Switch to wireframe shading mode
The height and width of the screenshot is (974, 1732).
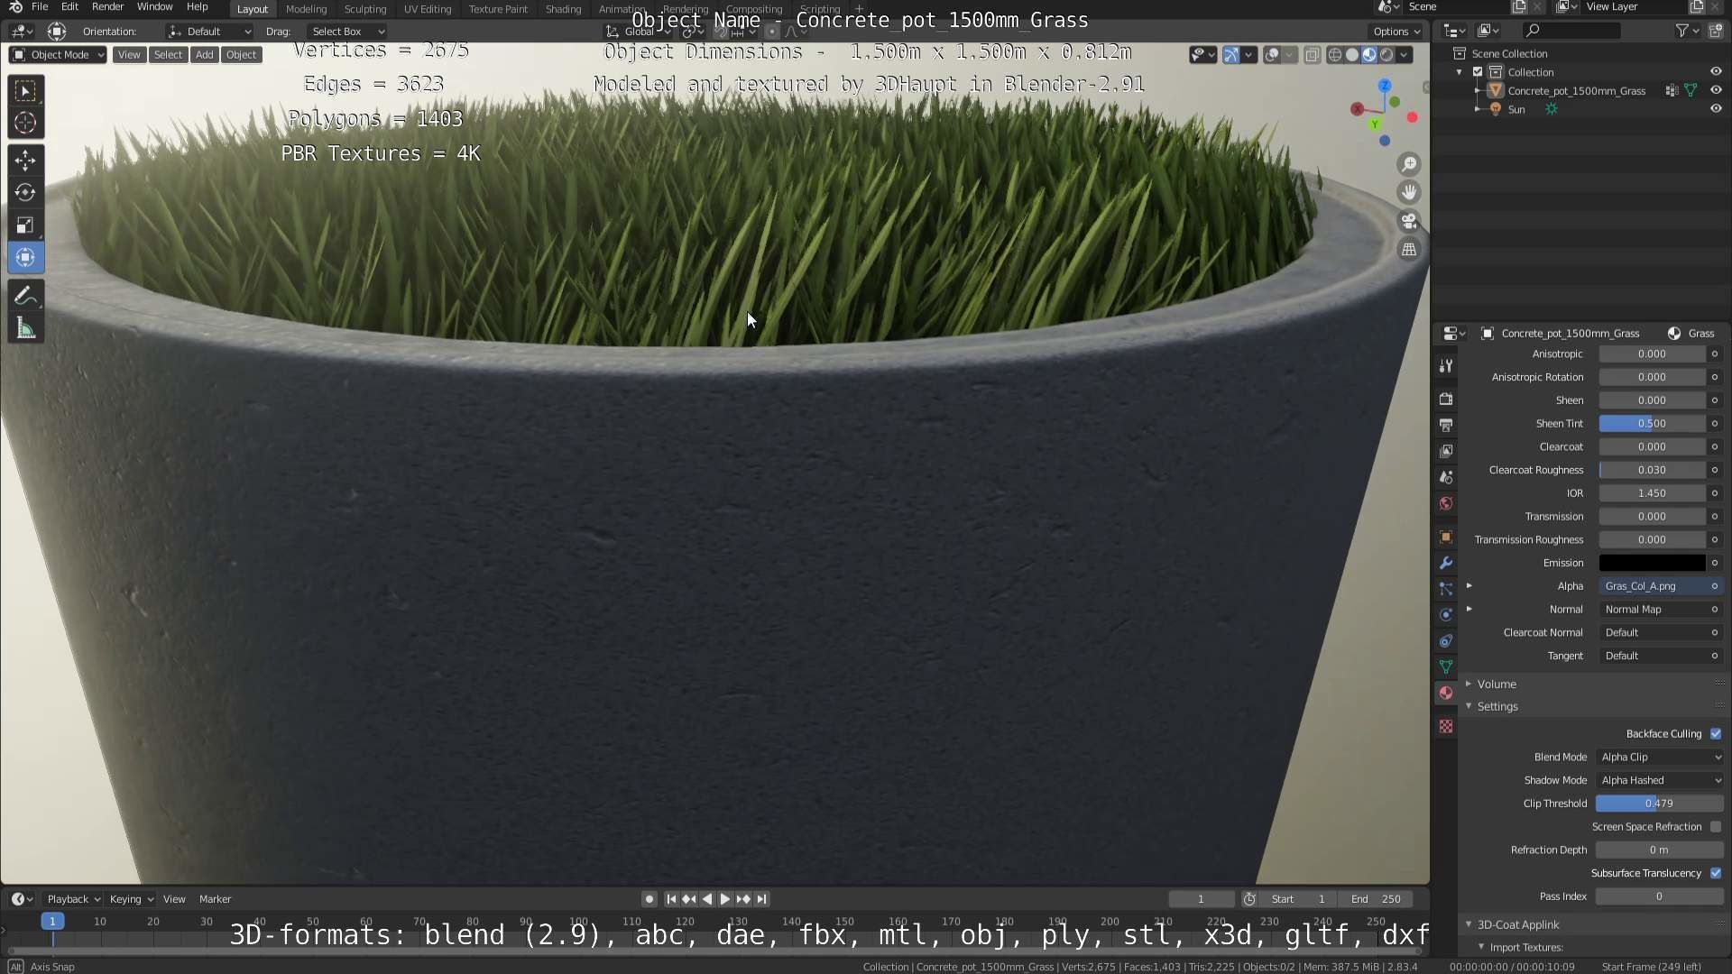1335,55
